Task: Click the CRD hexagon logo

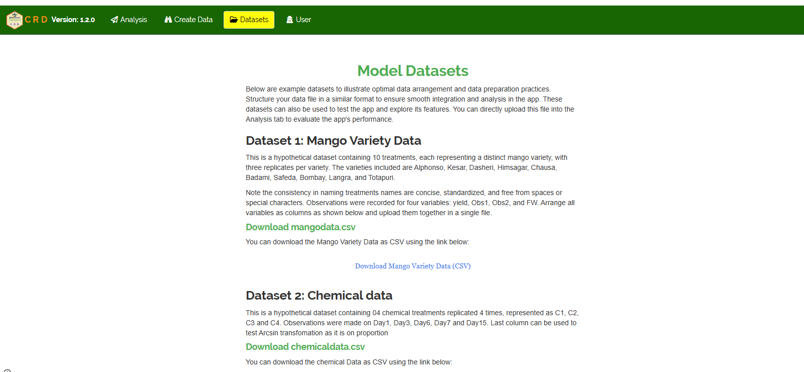Action: (x=15, y=20)
